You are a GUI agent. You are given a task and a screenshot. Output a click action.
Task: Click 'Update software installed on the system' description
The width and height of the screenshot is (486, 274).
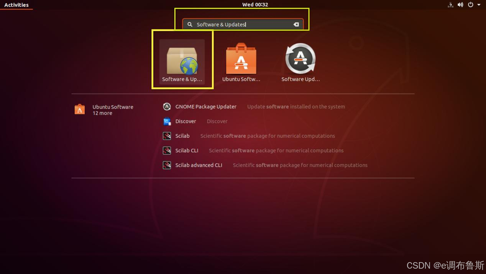pos(296,107)
